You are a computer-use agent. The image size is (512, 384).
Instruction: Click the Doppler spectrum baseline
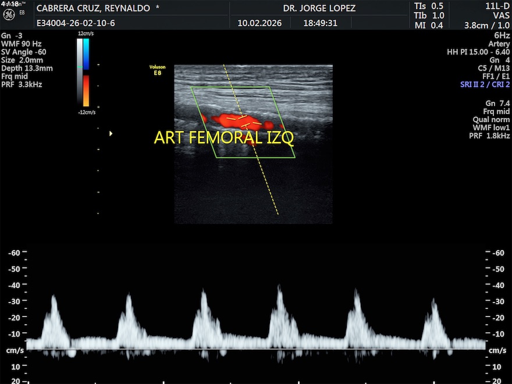coord(256,350)
